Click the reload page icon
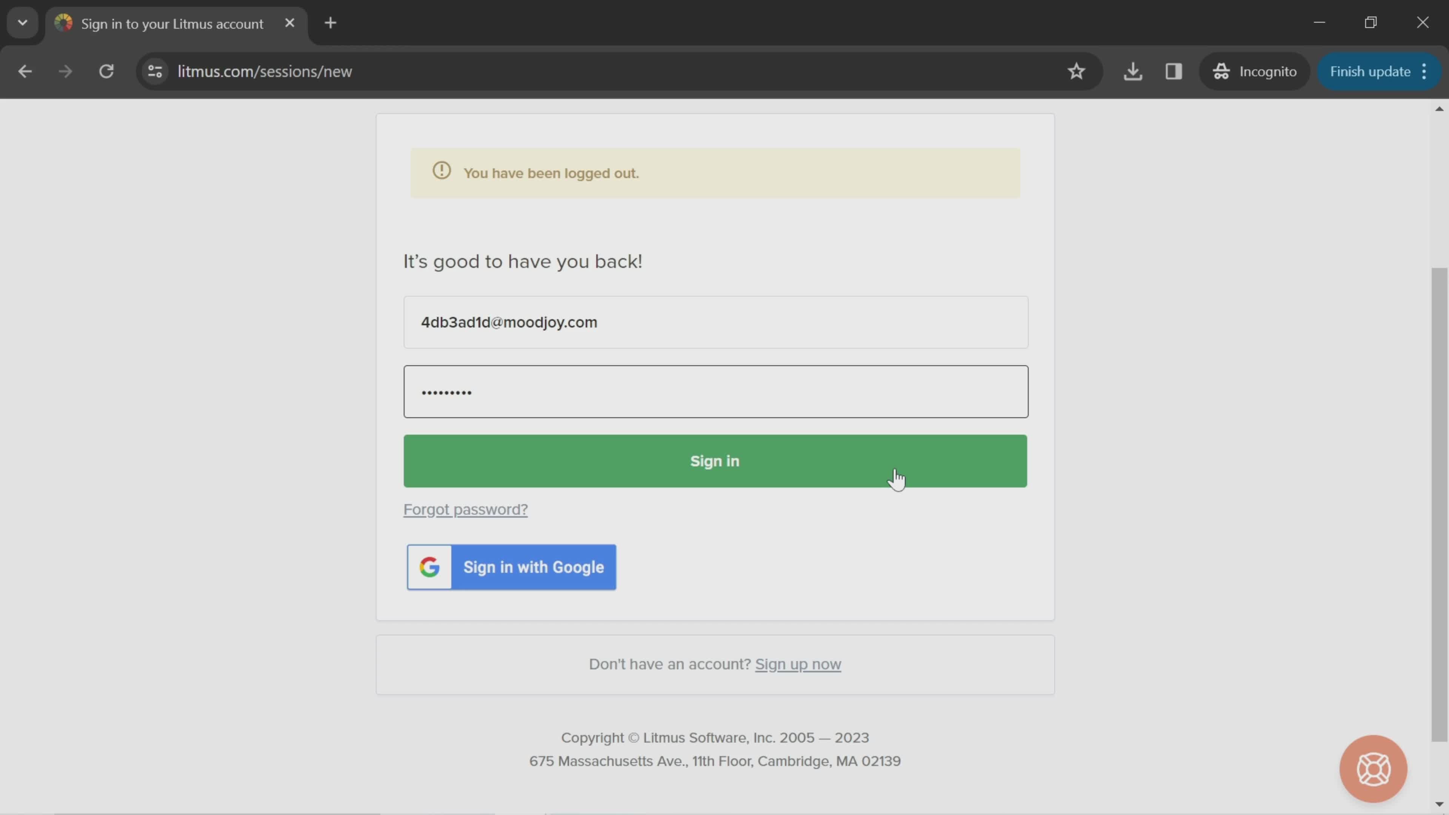1449x815 pixels. point(106,71)
